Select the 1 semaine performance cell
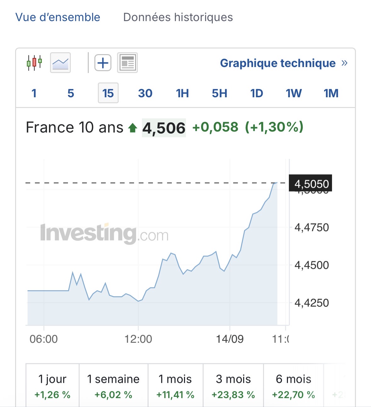Screen dimensions: 371x407 point(113,386)
